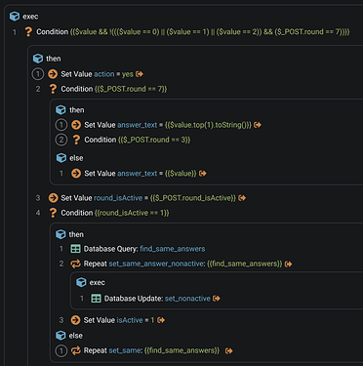Viewport: 363px width, 366px height.
Task: Select the Database Update set_nonactive table icon
Action: point(96,299)
